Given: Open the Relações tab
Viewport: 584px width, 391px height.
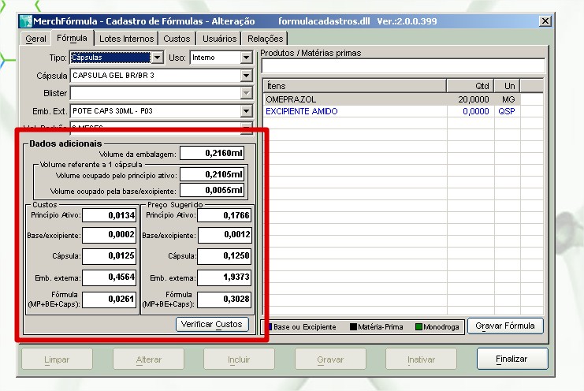Looking at the screenshot, I should point(265,38).
